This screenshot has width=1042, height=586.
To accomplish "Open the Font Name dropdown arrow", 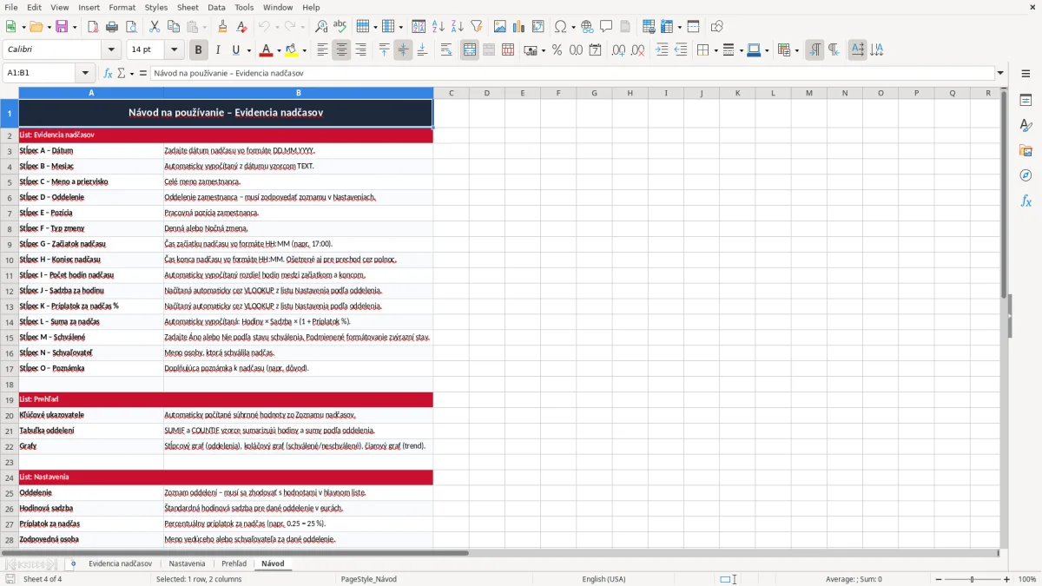I will [110, 50].
